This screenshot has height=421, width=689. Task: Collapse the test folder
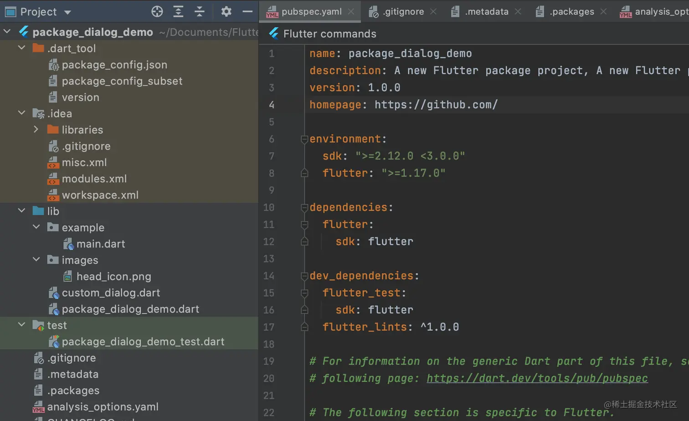(x=21, y=325)
